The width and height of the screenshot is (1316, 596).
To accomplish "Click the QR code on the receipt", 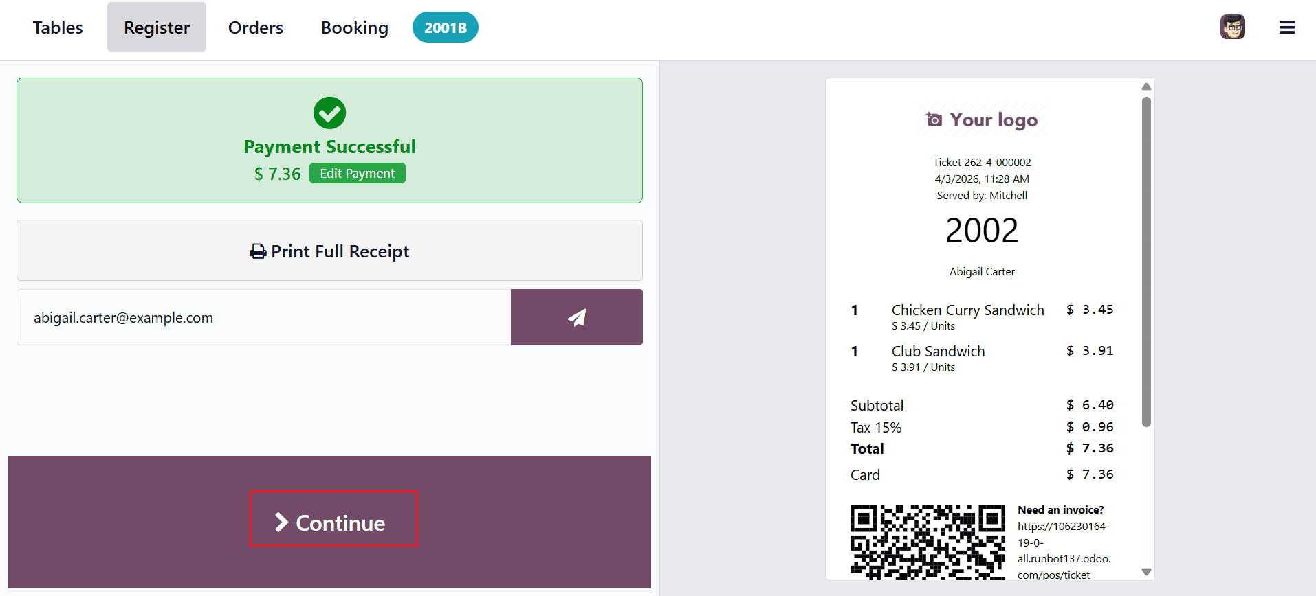I will 928,542.
